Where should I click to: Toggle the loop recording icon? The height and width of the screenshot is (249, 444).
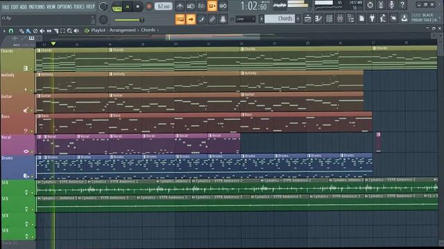[x=223, y=6]
